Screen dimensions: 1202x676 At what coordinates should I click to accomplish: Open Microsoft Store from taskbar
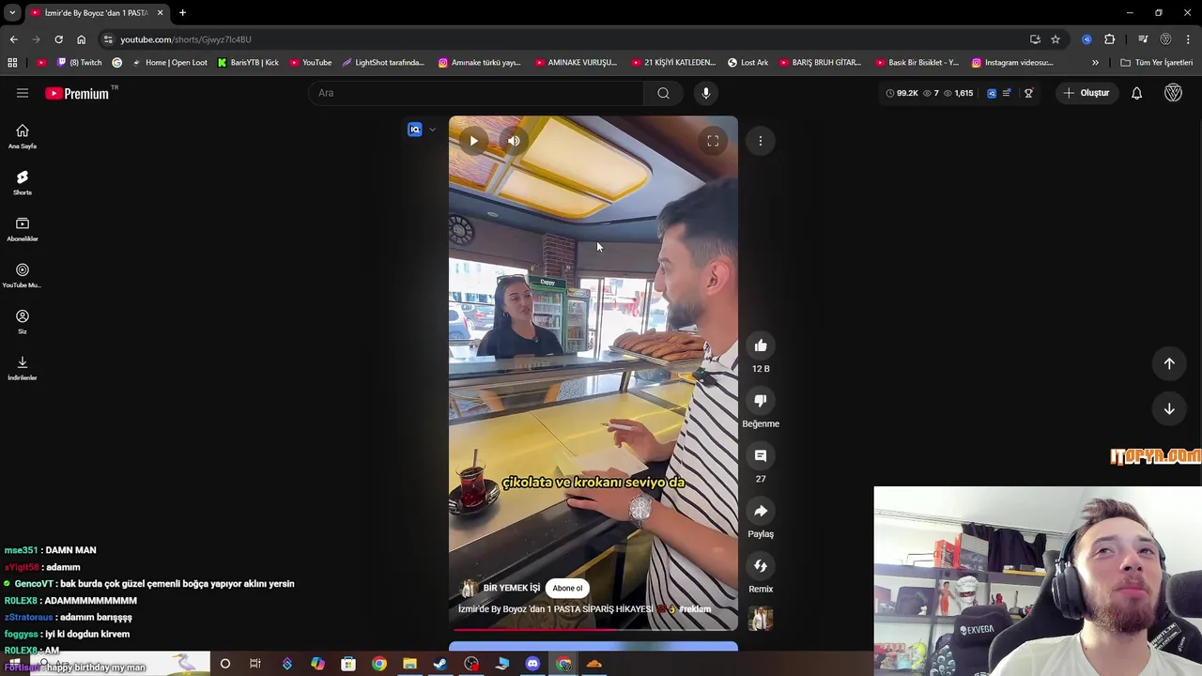(x=348, y=664)
